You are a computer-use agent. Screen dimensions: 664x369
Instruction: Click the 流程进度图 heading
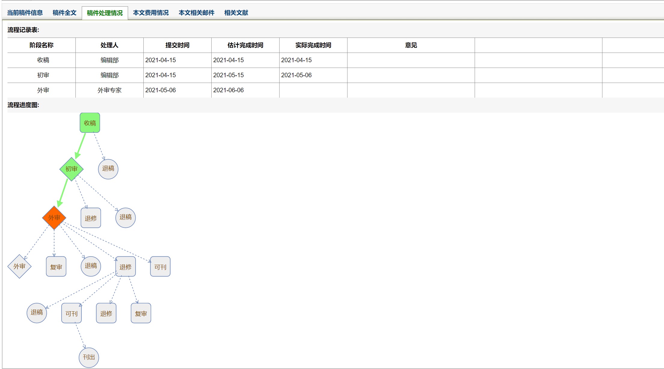[23, 105]
